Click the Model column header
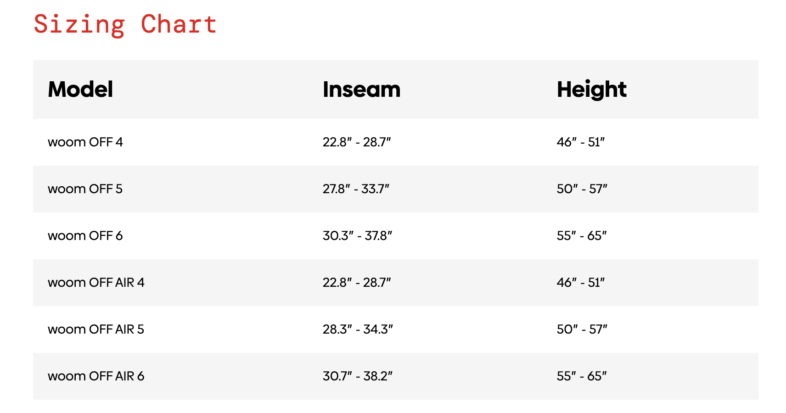Screen dimensions: 786x413 click(x=80, y=89)
